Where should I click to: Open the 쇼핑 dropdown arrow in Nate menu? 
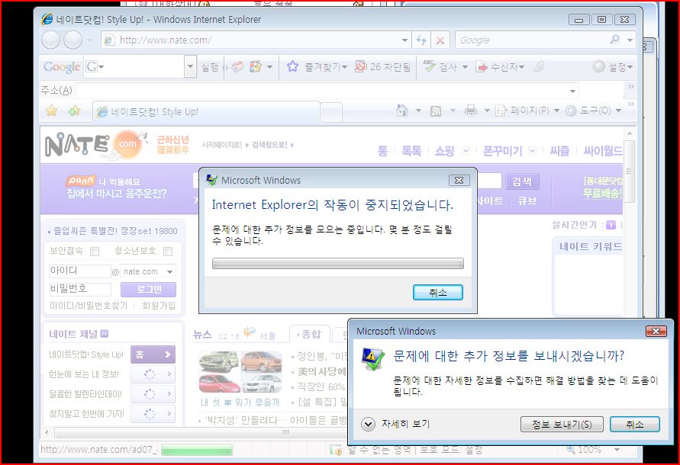pyautogui.click(x=466, y=151)
